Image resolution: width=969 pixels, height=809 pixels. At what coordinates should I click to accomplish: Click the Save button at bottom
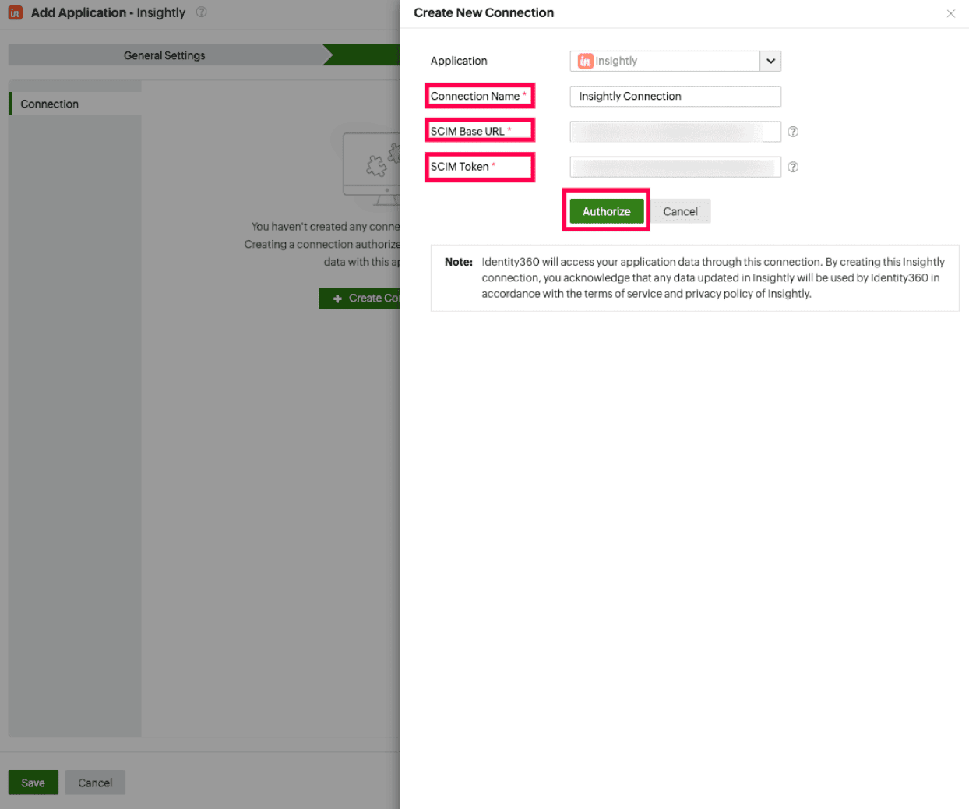(x=33, y=783)
